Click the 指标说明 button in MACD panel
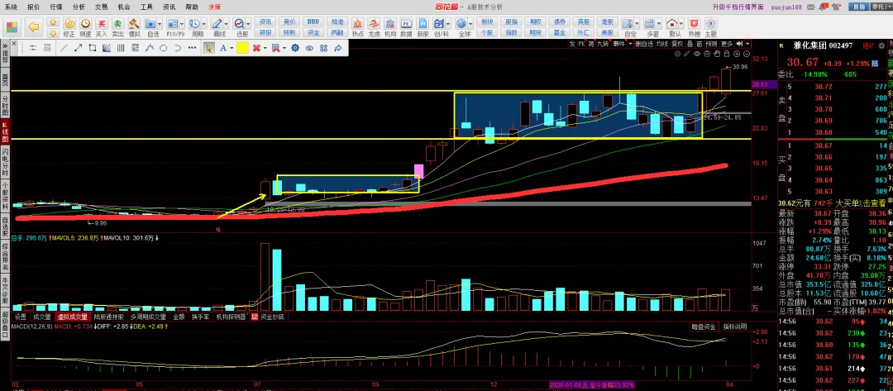The image size is (893, 391). 735,327
